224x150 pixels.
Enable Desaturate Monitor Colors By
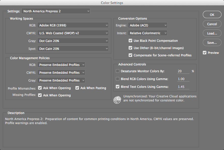(x=117, y=71)
